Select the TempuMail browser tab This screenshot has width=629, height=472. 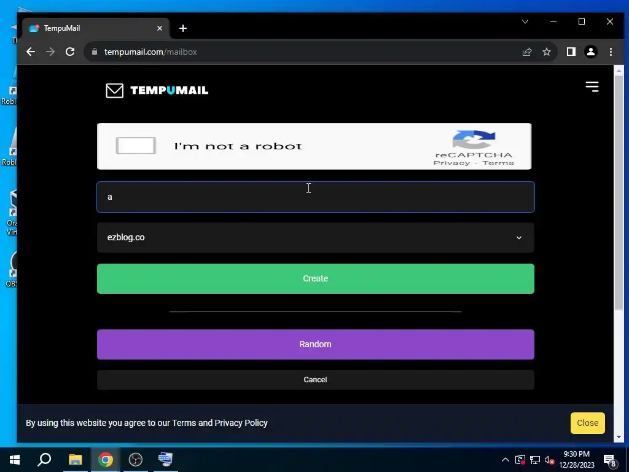tap(95, 28)
